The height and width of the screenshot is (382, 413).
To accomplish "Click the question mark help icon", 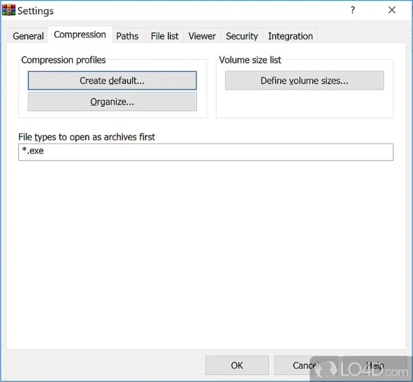I will click(x=353, y=10).
